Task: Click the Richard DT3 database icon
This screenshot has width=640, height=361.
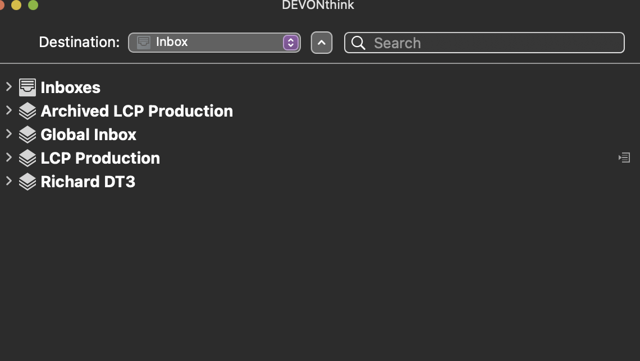Action: 28,182
